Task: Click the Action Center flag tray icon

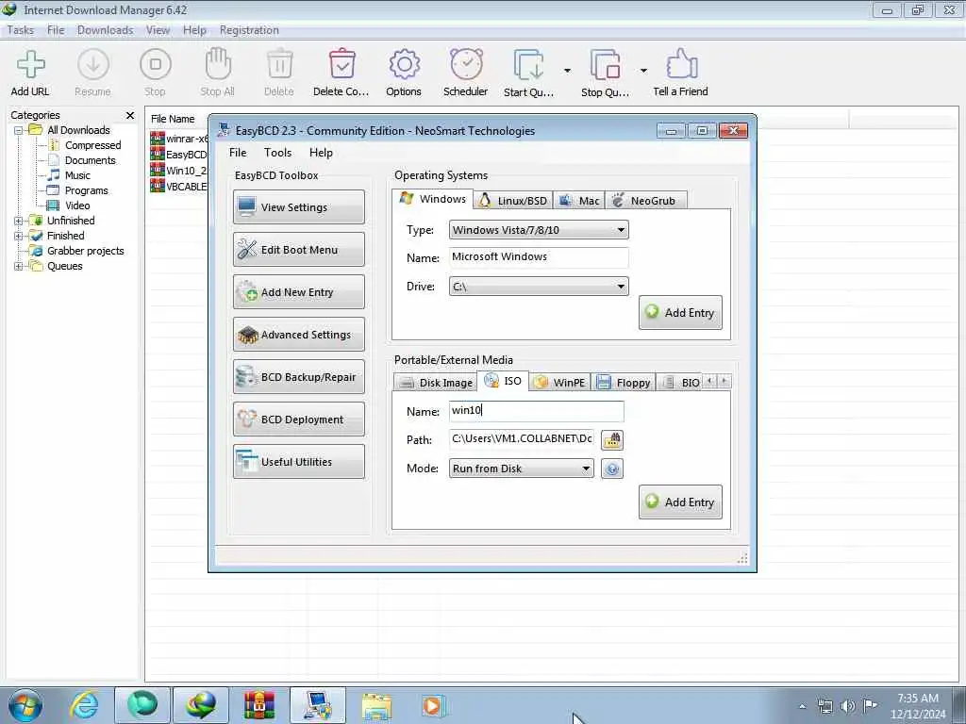Action: [x=870, y=706]
